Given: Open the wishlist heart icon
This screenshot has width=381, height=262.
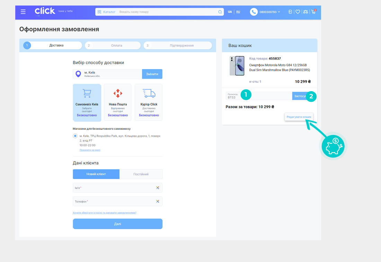Looking at the screenshot, I should point(298,12).
